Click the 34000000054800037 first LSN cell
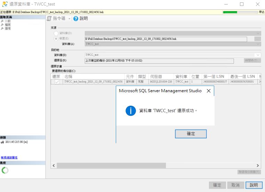Viewport: 265px width, 192px height. pyautogui.click(x=215, y=82)
